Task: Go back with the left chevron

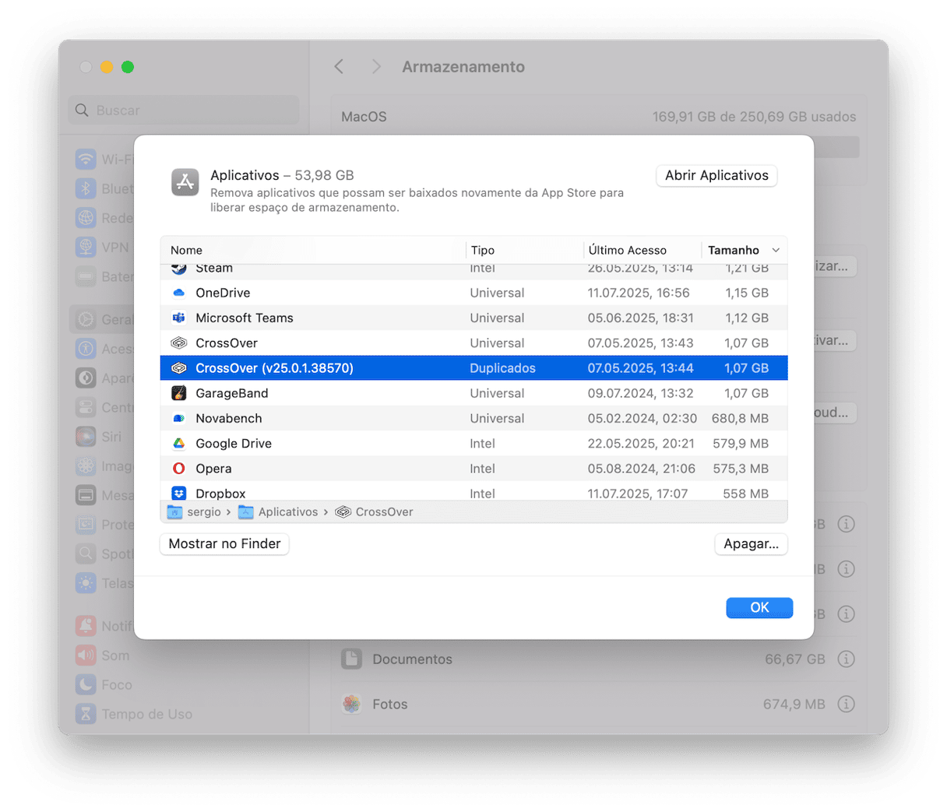Action: pos(339,67)
